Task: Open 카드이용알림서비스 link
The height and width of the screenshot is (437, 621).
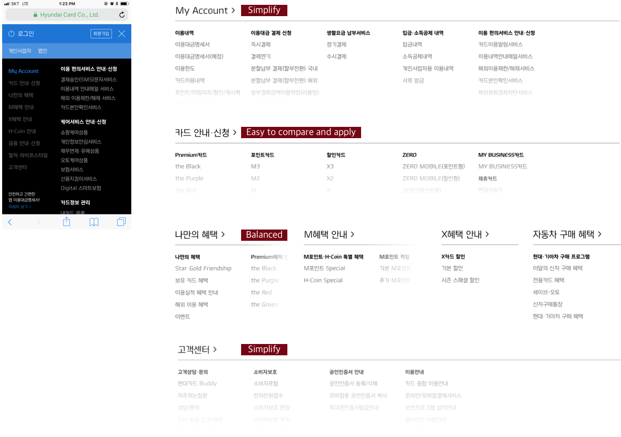Action: [500, 45]
